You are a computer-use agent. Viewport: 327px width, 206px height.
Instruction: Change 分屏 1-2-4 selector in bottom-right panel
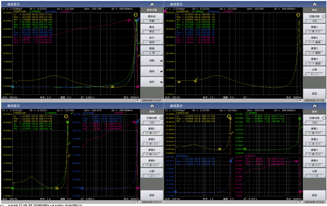coord(315,176)
